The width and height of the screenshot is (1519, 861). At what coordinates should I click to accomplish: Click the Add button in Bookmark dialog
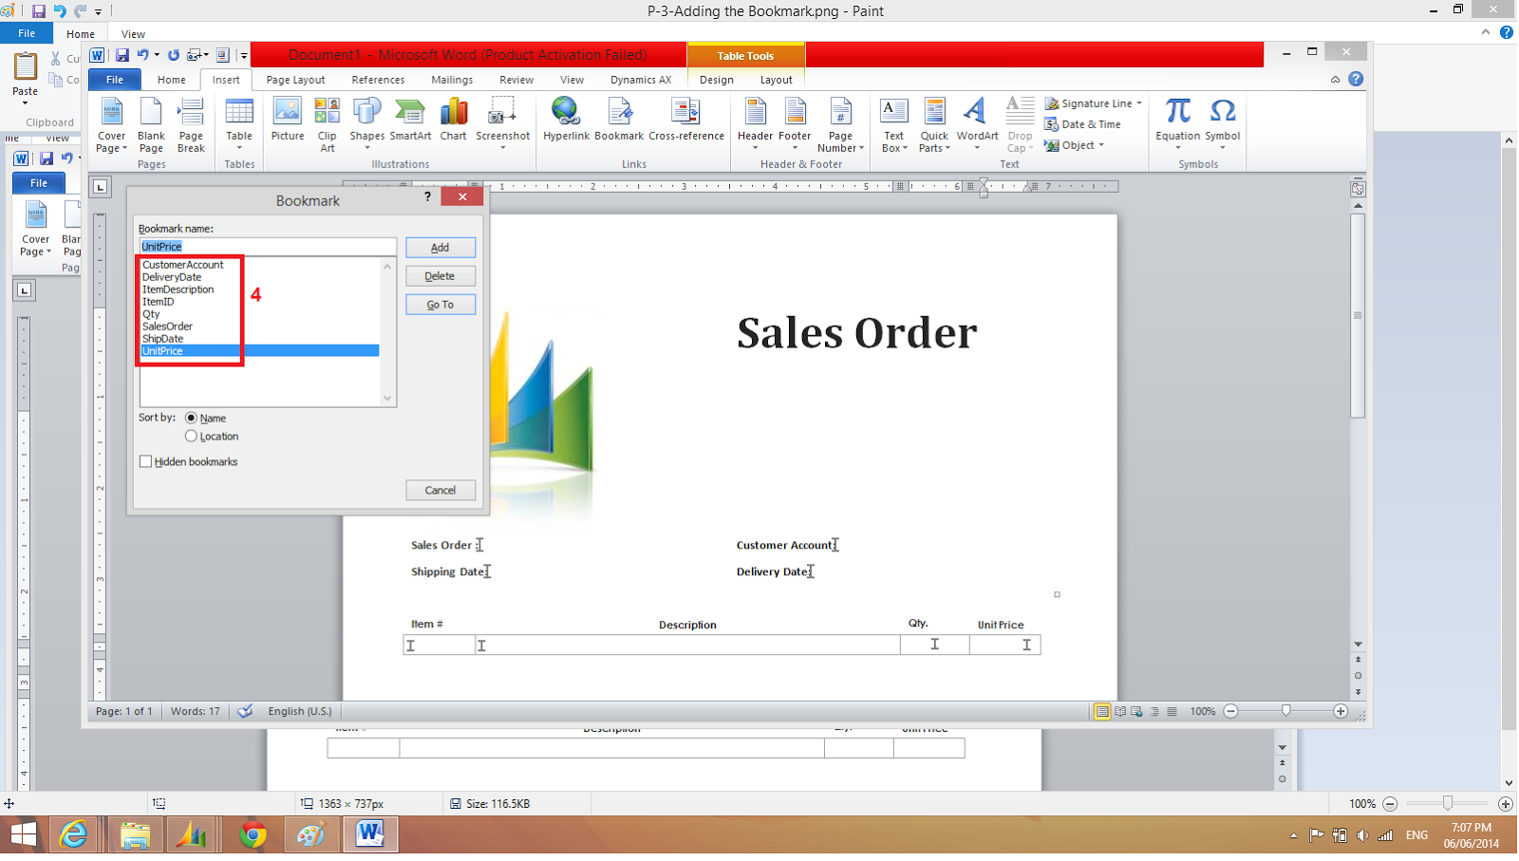(x=441, y=248)
